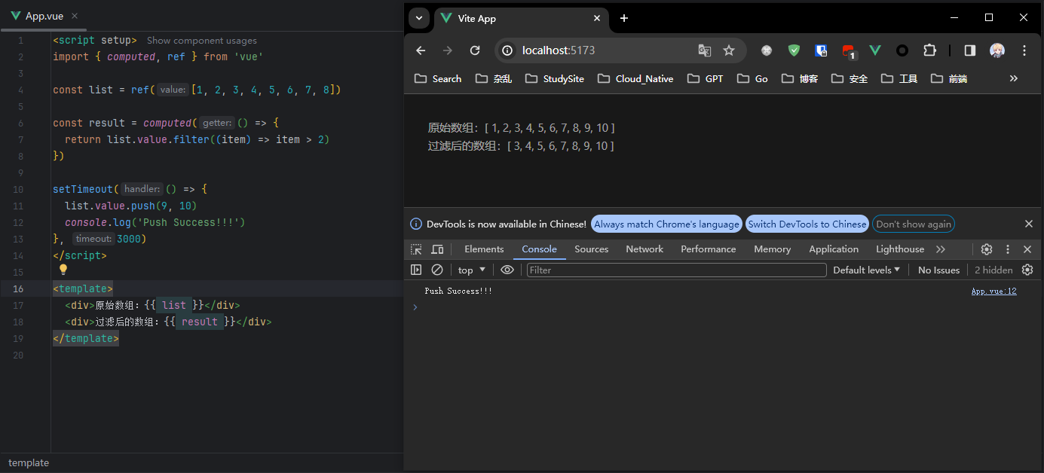Open Chrome tab search dropdown
The image size is (1044, 473).
tap(420, 18)
